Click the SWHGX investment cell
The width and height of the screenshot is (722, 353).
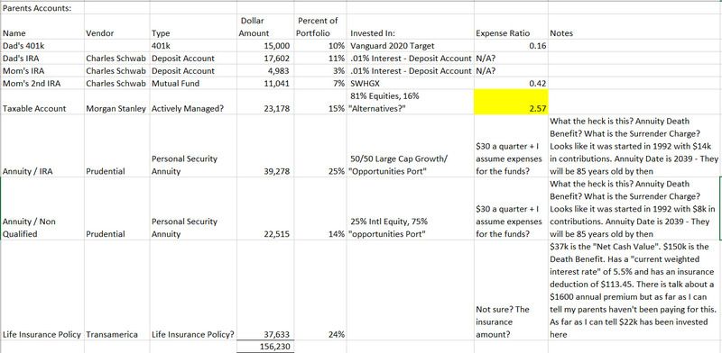click(411, 83)
